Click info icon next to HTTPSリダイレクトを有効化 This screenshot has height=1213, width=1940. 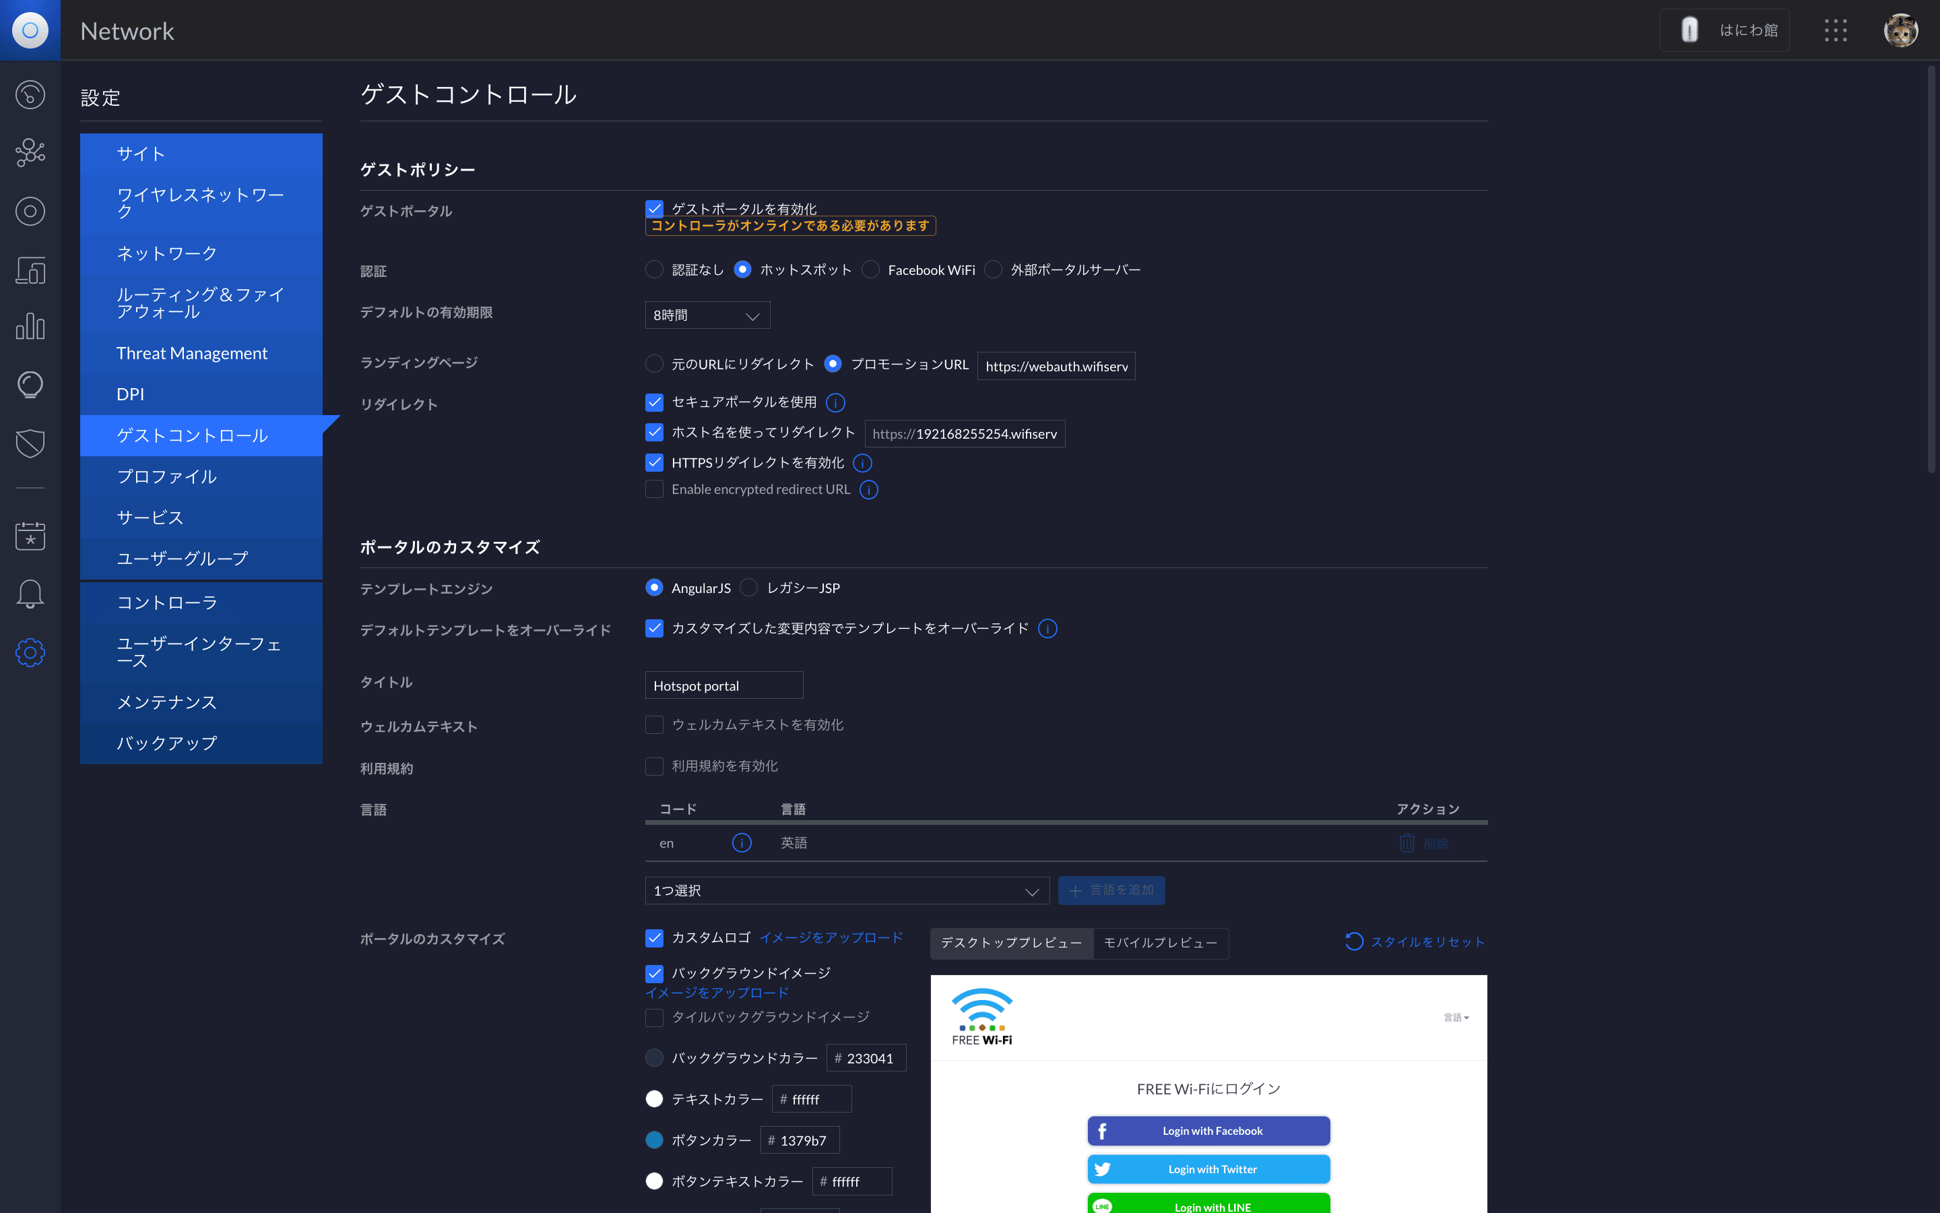pyautogui.click(x=863, y=463)
